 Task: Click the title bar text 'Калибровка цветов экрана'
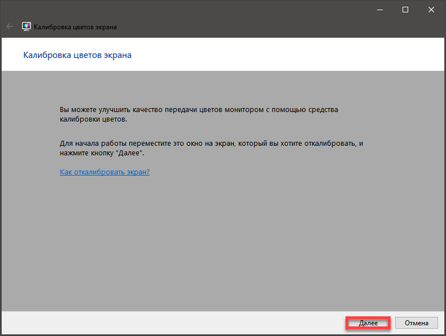point(75,27)
